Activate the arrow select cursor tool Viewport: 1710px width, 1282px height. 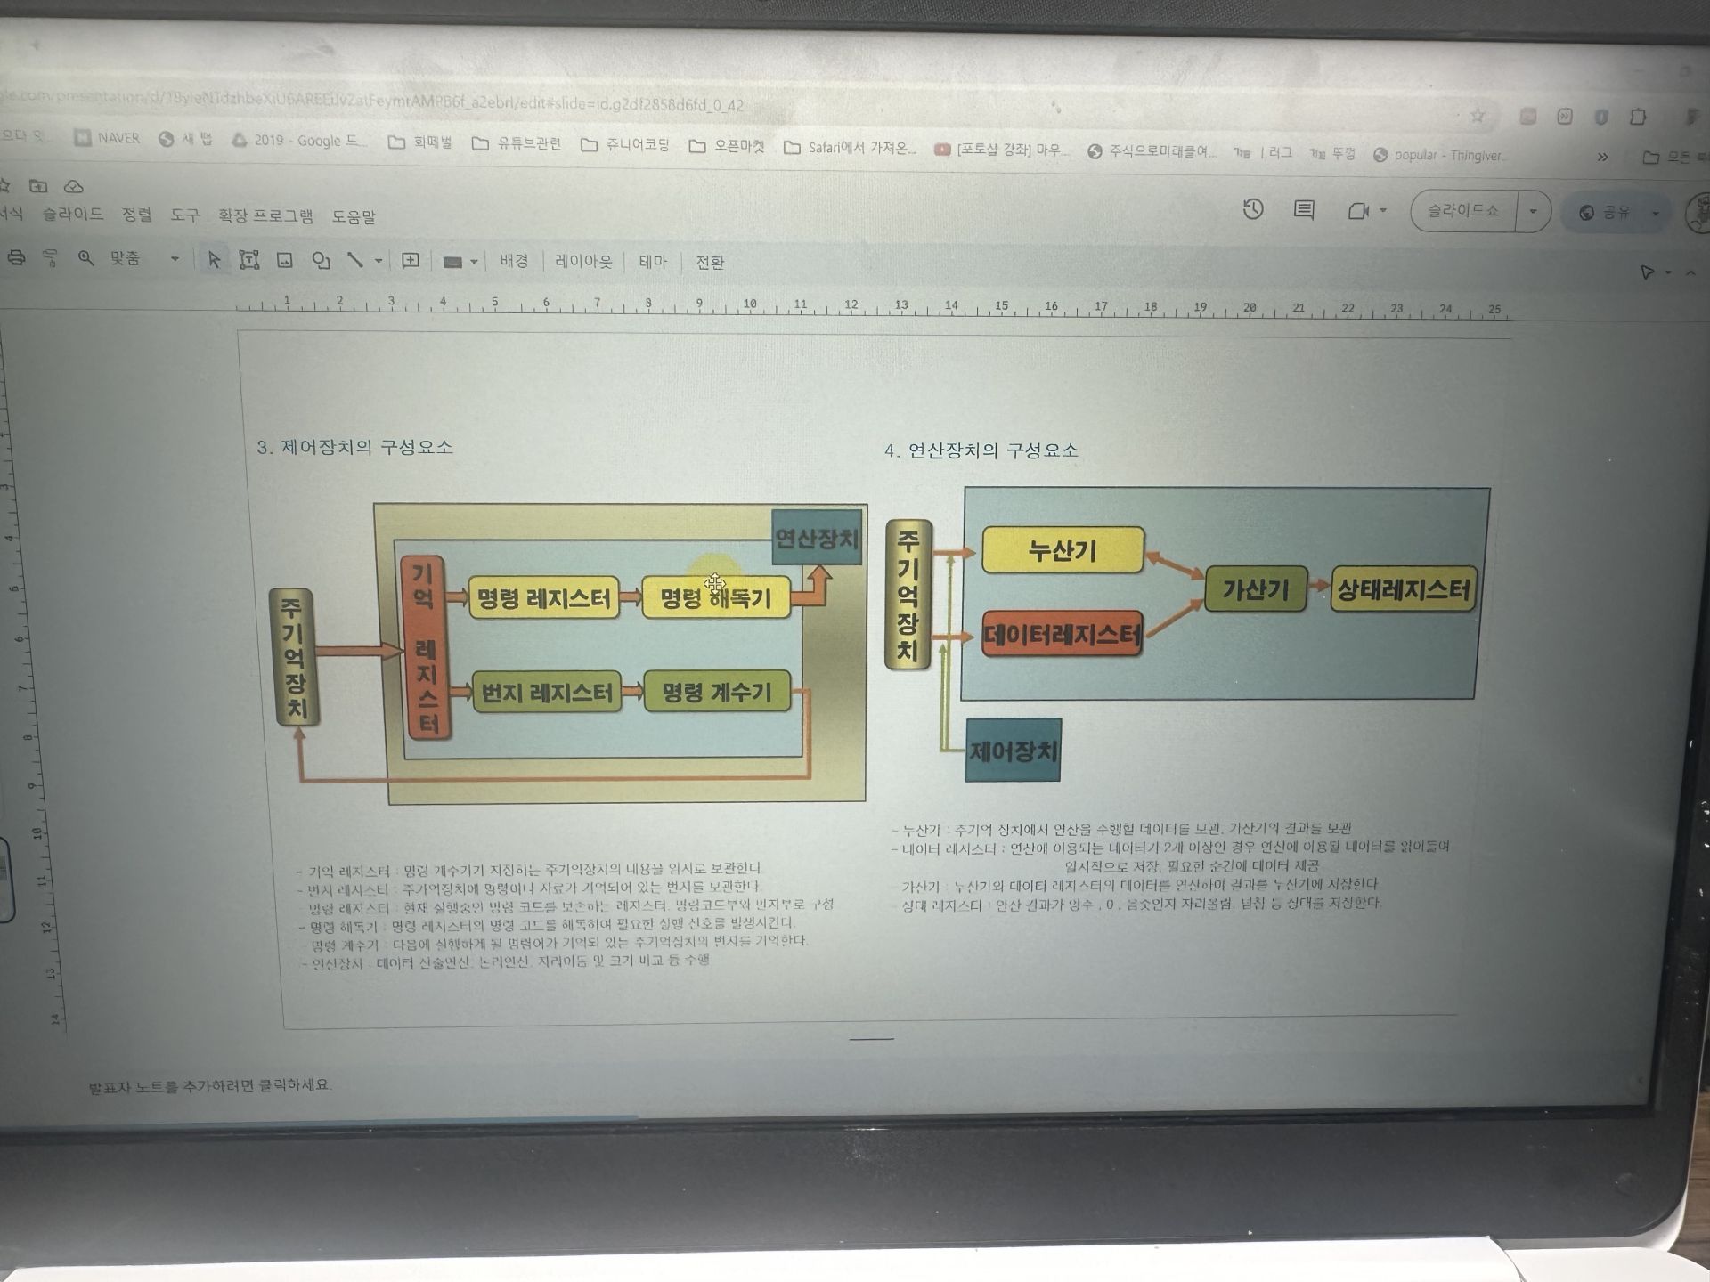point(214,260)
